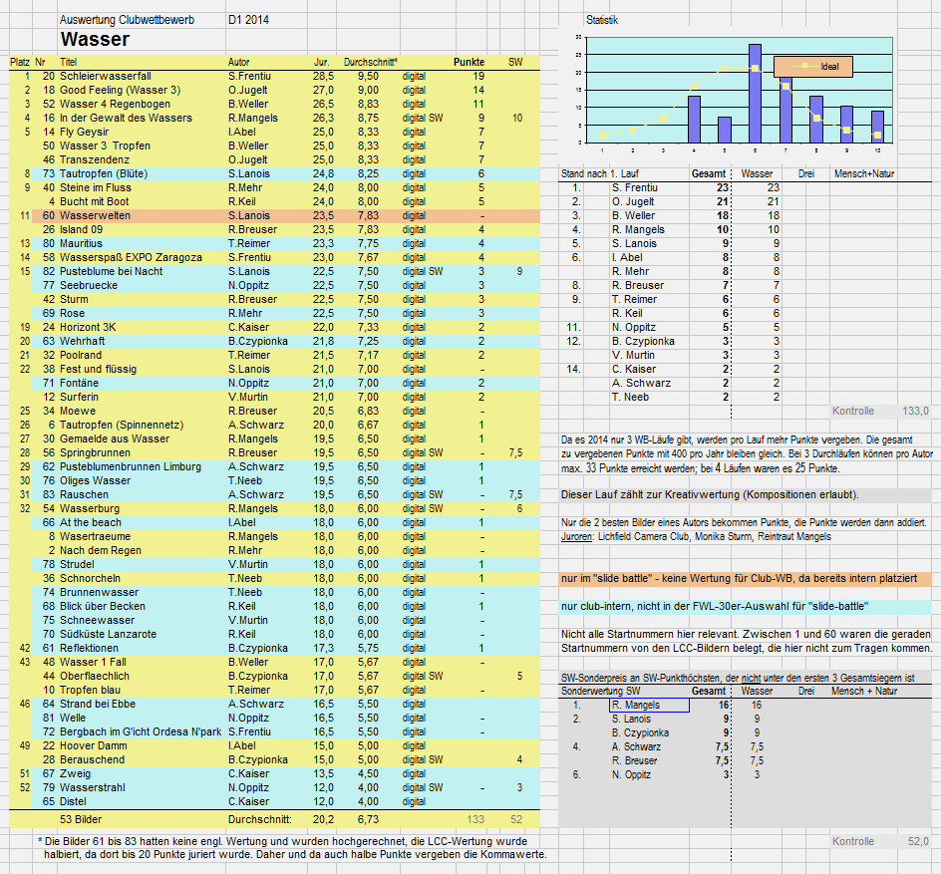Select the 'SW-Sonderpreis an SW-Punkthöchsten' line

click(x=738, y=678)
